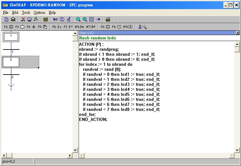Click the library books icon
Viewport: 241px width, 166px height.
tap(46, 19)
